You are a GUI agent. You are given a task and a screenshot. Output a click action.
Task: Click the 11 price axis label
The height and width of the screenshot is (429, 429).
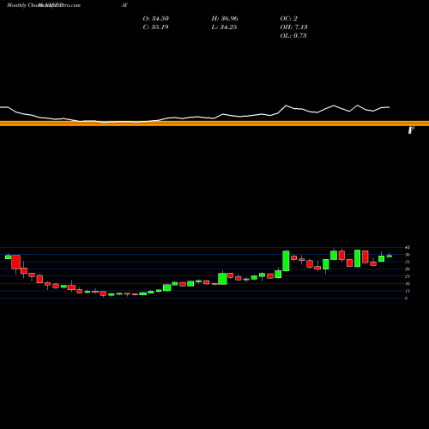click(x=408, y=291)
